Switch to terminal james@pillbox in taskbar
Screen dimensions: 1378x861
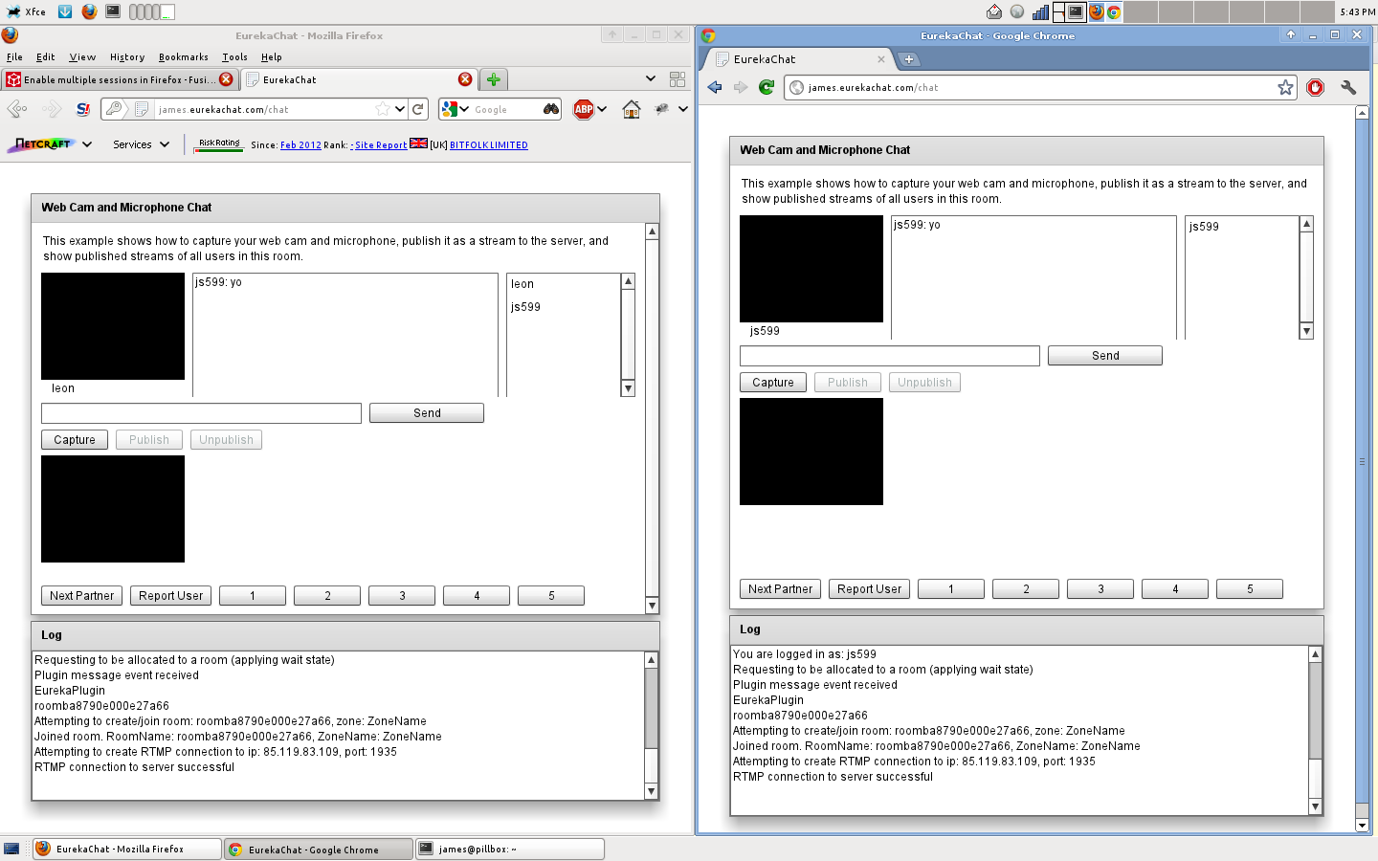[x=509, y=849]
